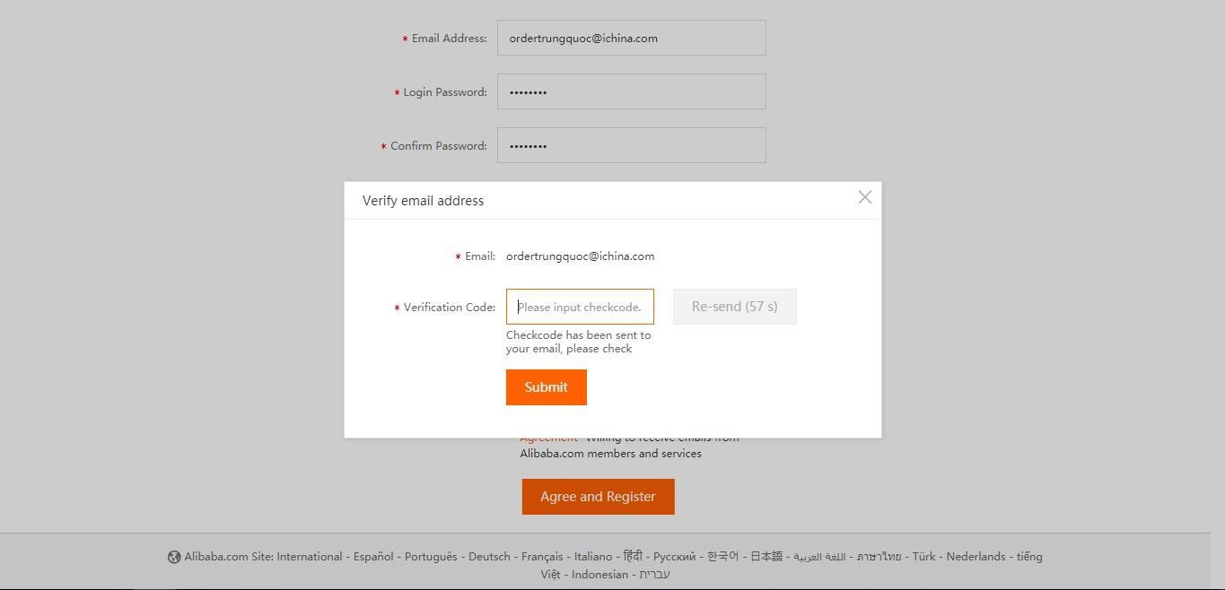Switch site language to Русский

point(675,557)
